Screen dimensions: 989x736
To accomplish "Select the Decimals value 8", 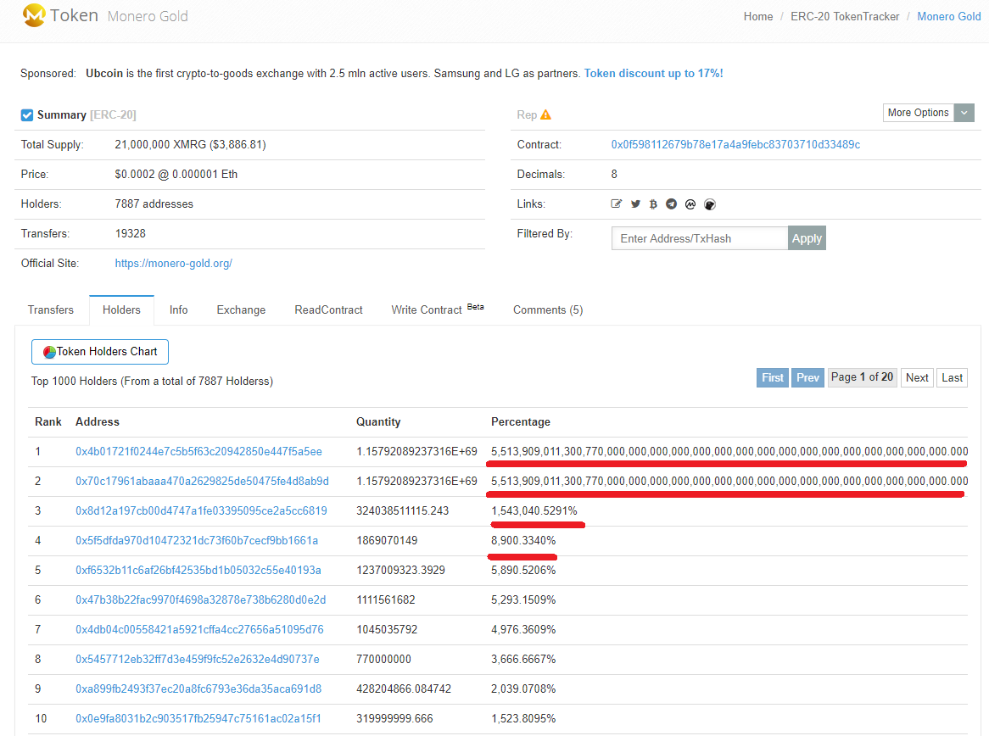I will (614, 174).
